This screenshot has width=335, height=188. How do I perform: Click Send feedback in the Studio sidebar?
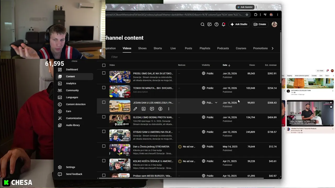[74, 174]
